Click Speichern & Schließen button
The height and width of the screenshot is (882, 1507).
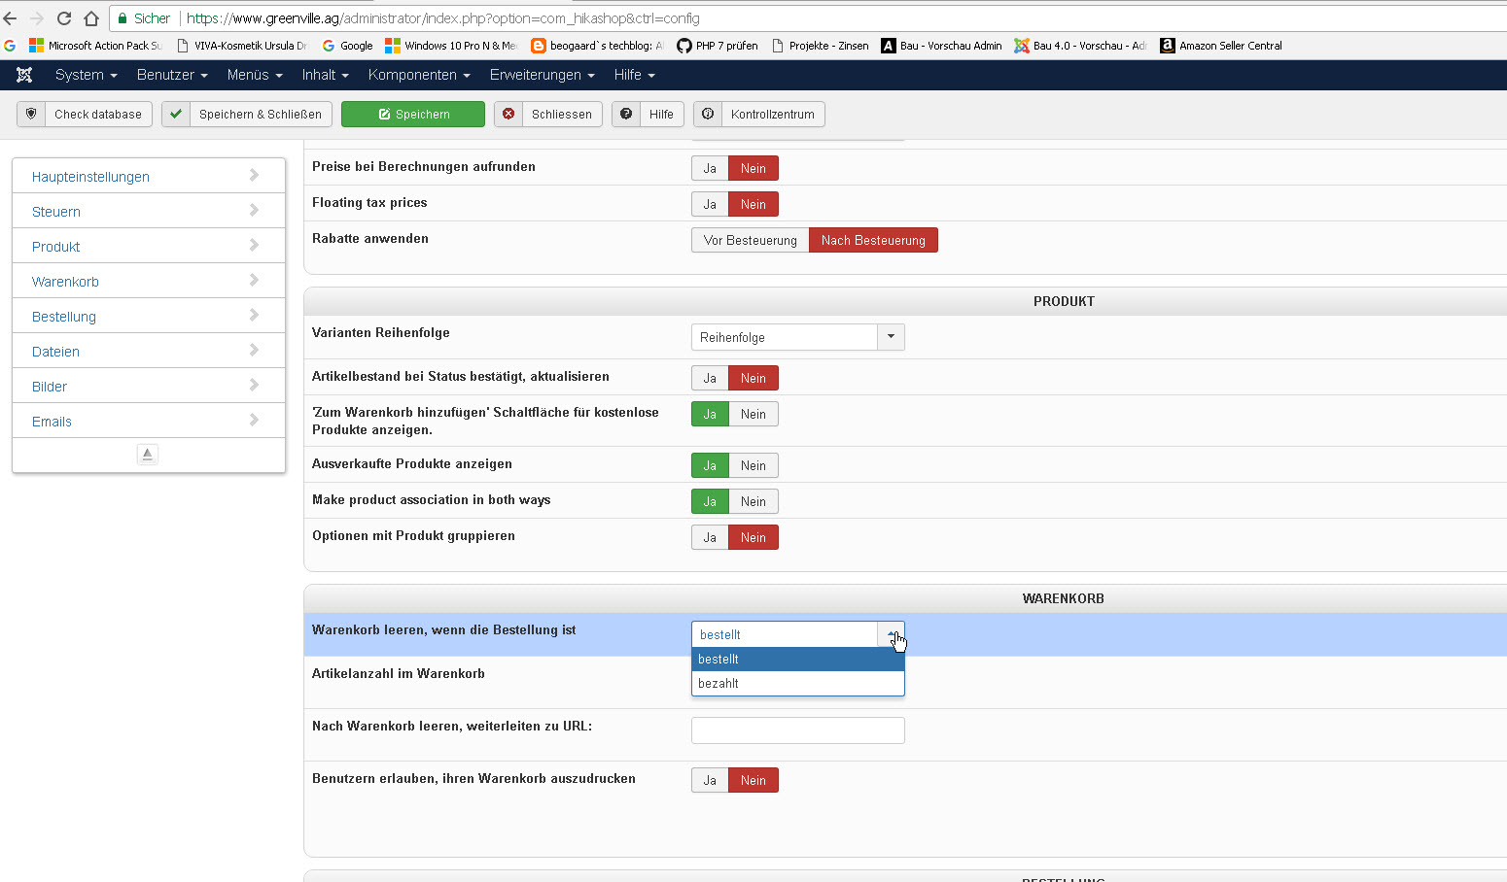click(x=247, y=115)
